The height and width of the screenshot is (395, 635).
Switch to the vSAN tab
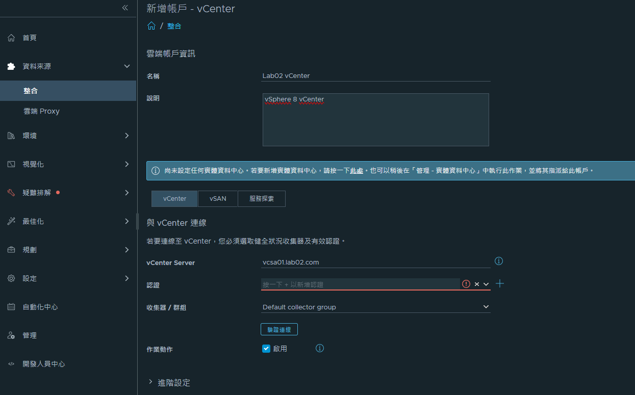click(x=218, y=199)
